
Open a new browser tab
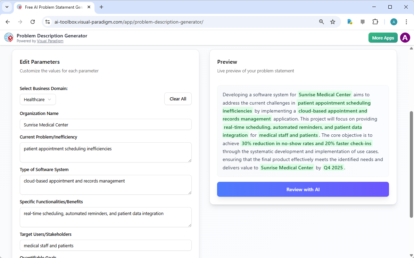coord(101,7)
